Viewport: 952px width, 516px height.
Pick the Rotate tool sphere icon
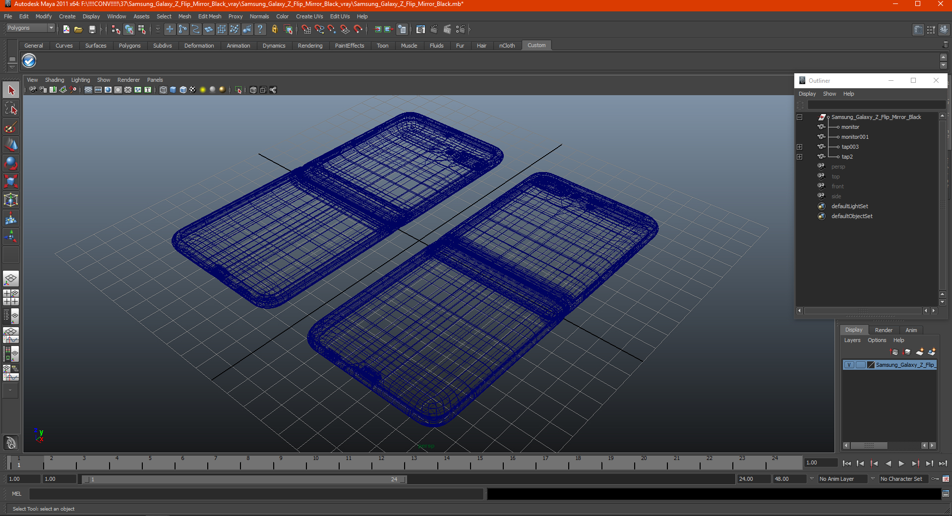pyautogui.click(x=11, y=163)
